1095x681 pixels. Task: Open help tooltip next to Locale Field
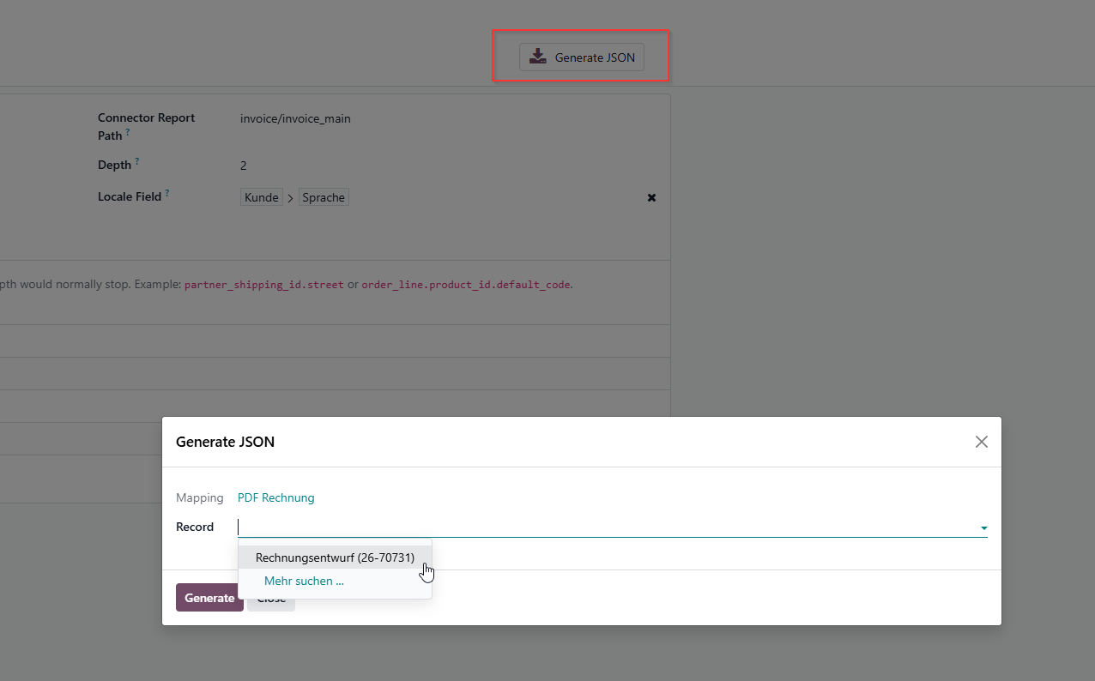(x=166, y=193)
